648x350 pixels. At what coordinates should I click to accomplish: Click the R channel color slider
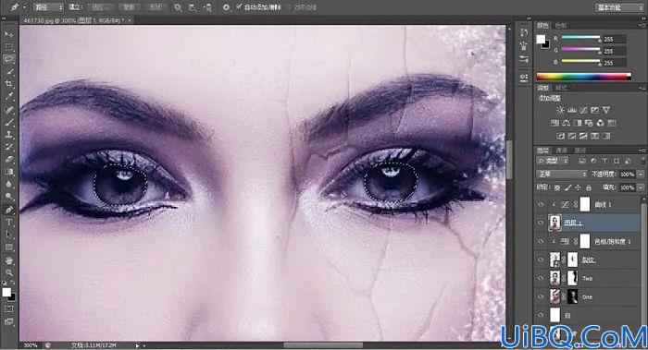pyautogui.click(x=580, y=38)
